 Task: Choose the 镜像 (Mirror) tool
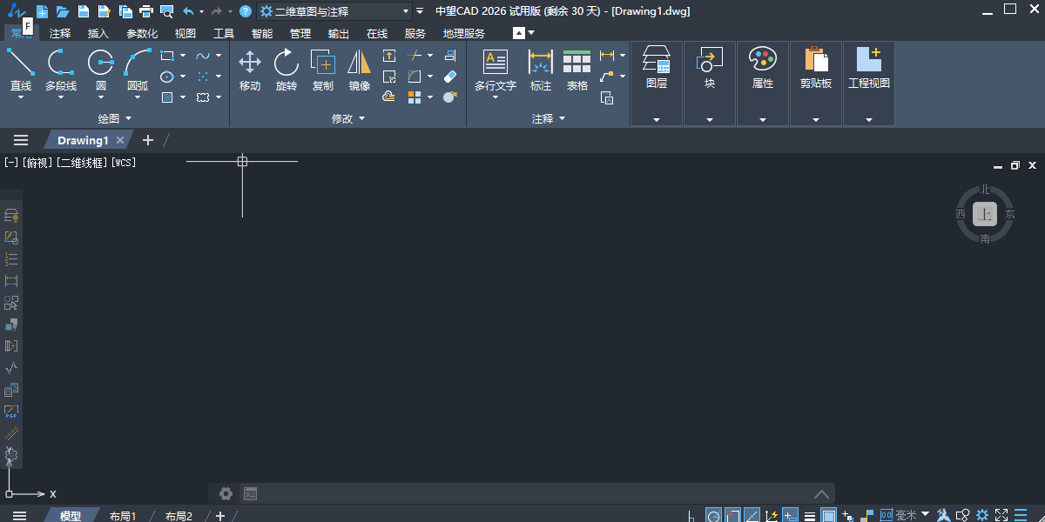pos(360,70)
